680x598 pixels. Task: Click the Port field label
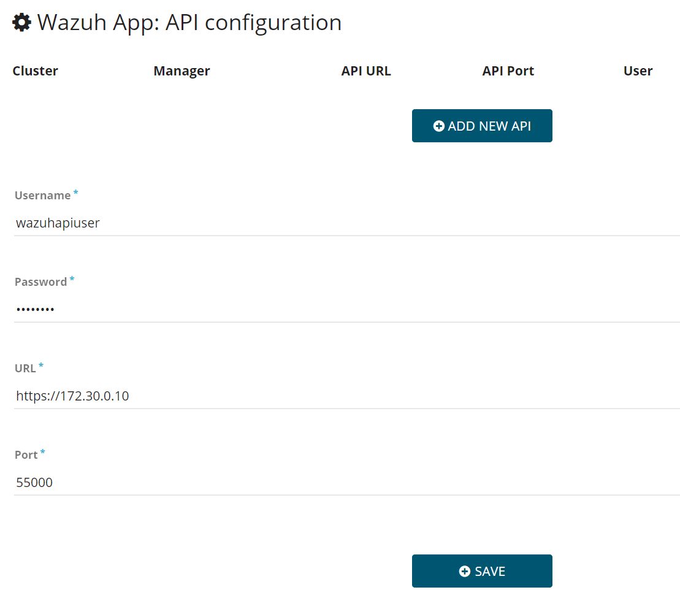[26, 454]
